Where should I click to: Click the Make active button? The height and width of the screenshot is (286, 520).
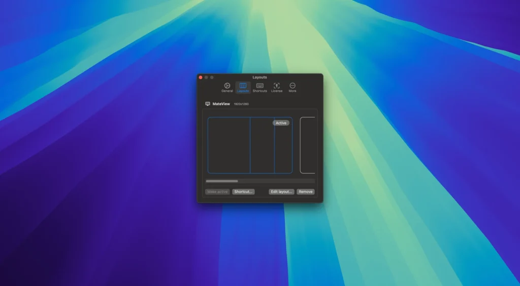point(217,192)
